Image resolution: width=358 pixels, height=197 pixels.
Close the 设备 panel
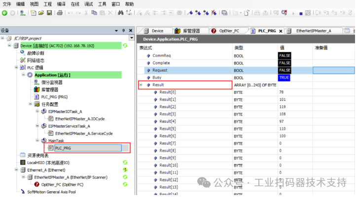click(131, 30)
